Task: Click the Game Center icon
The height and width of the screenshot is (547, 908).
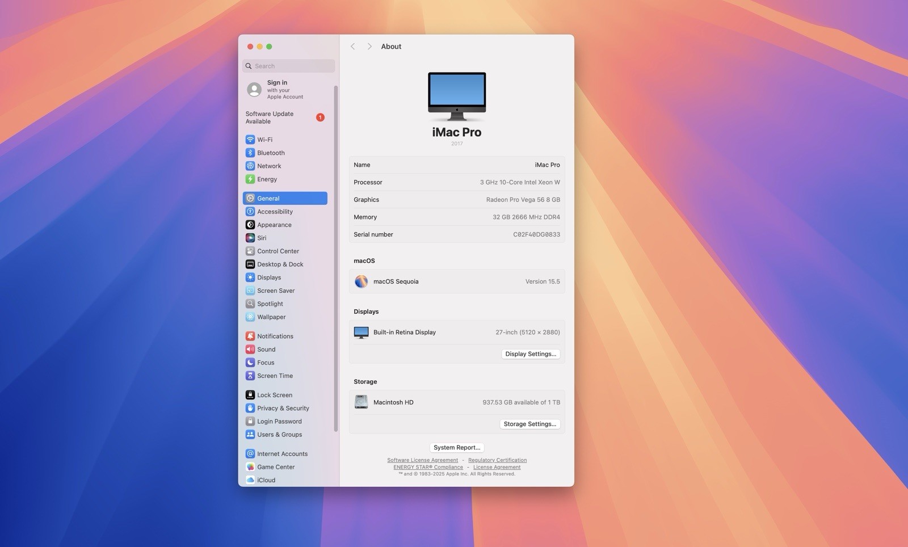Action: [x=250, y=467]
